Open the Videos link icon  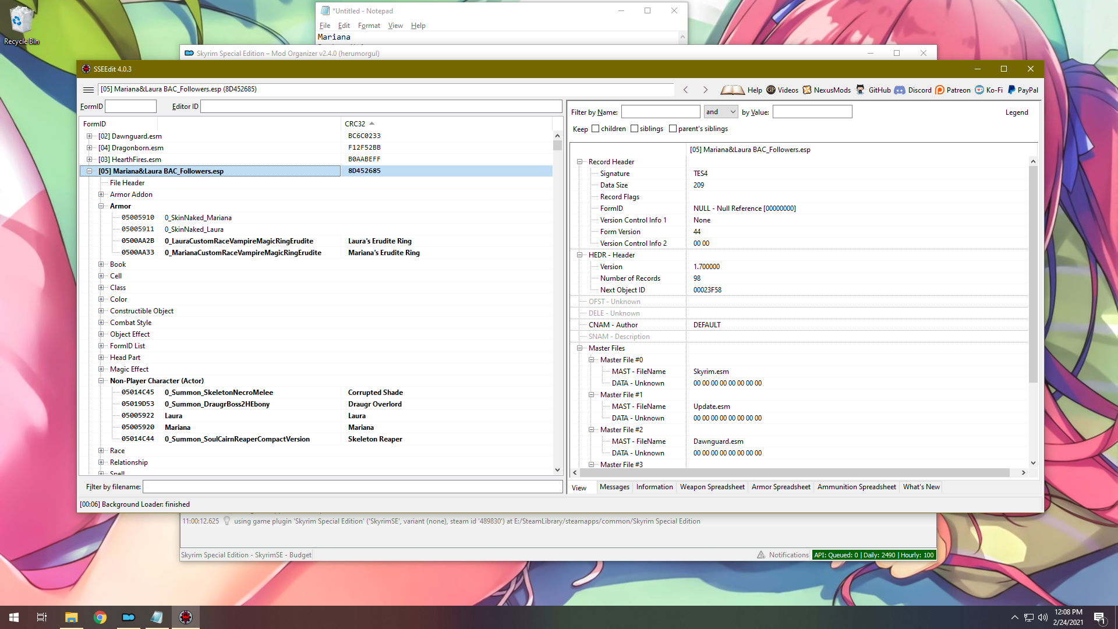coord(771,90)
